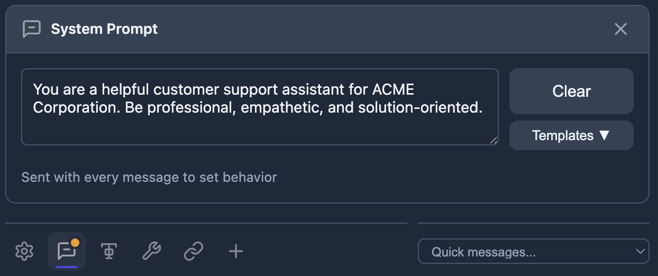Viewport: 658px width, 276px height.
Task: Click the 'Sent with every message' hint text
Action: 149,177
